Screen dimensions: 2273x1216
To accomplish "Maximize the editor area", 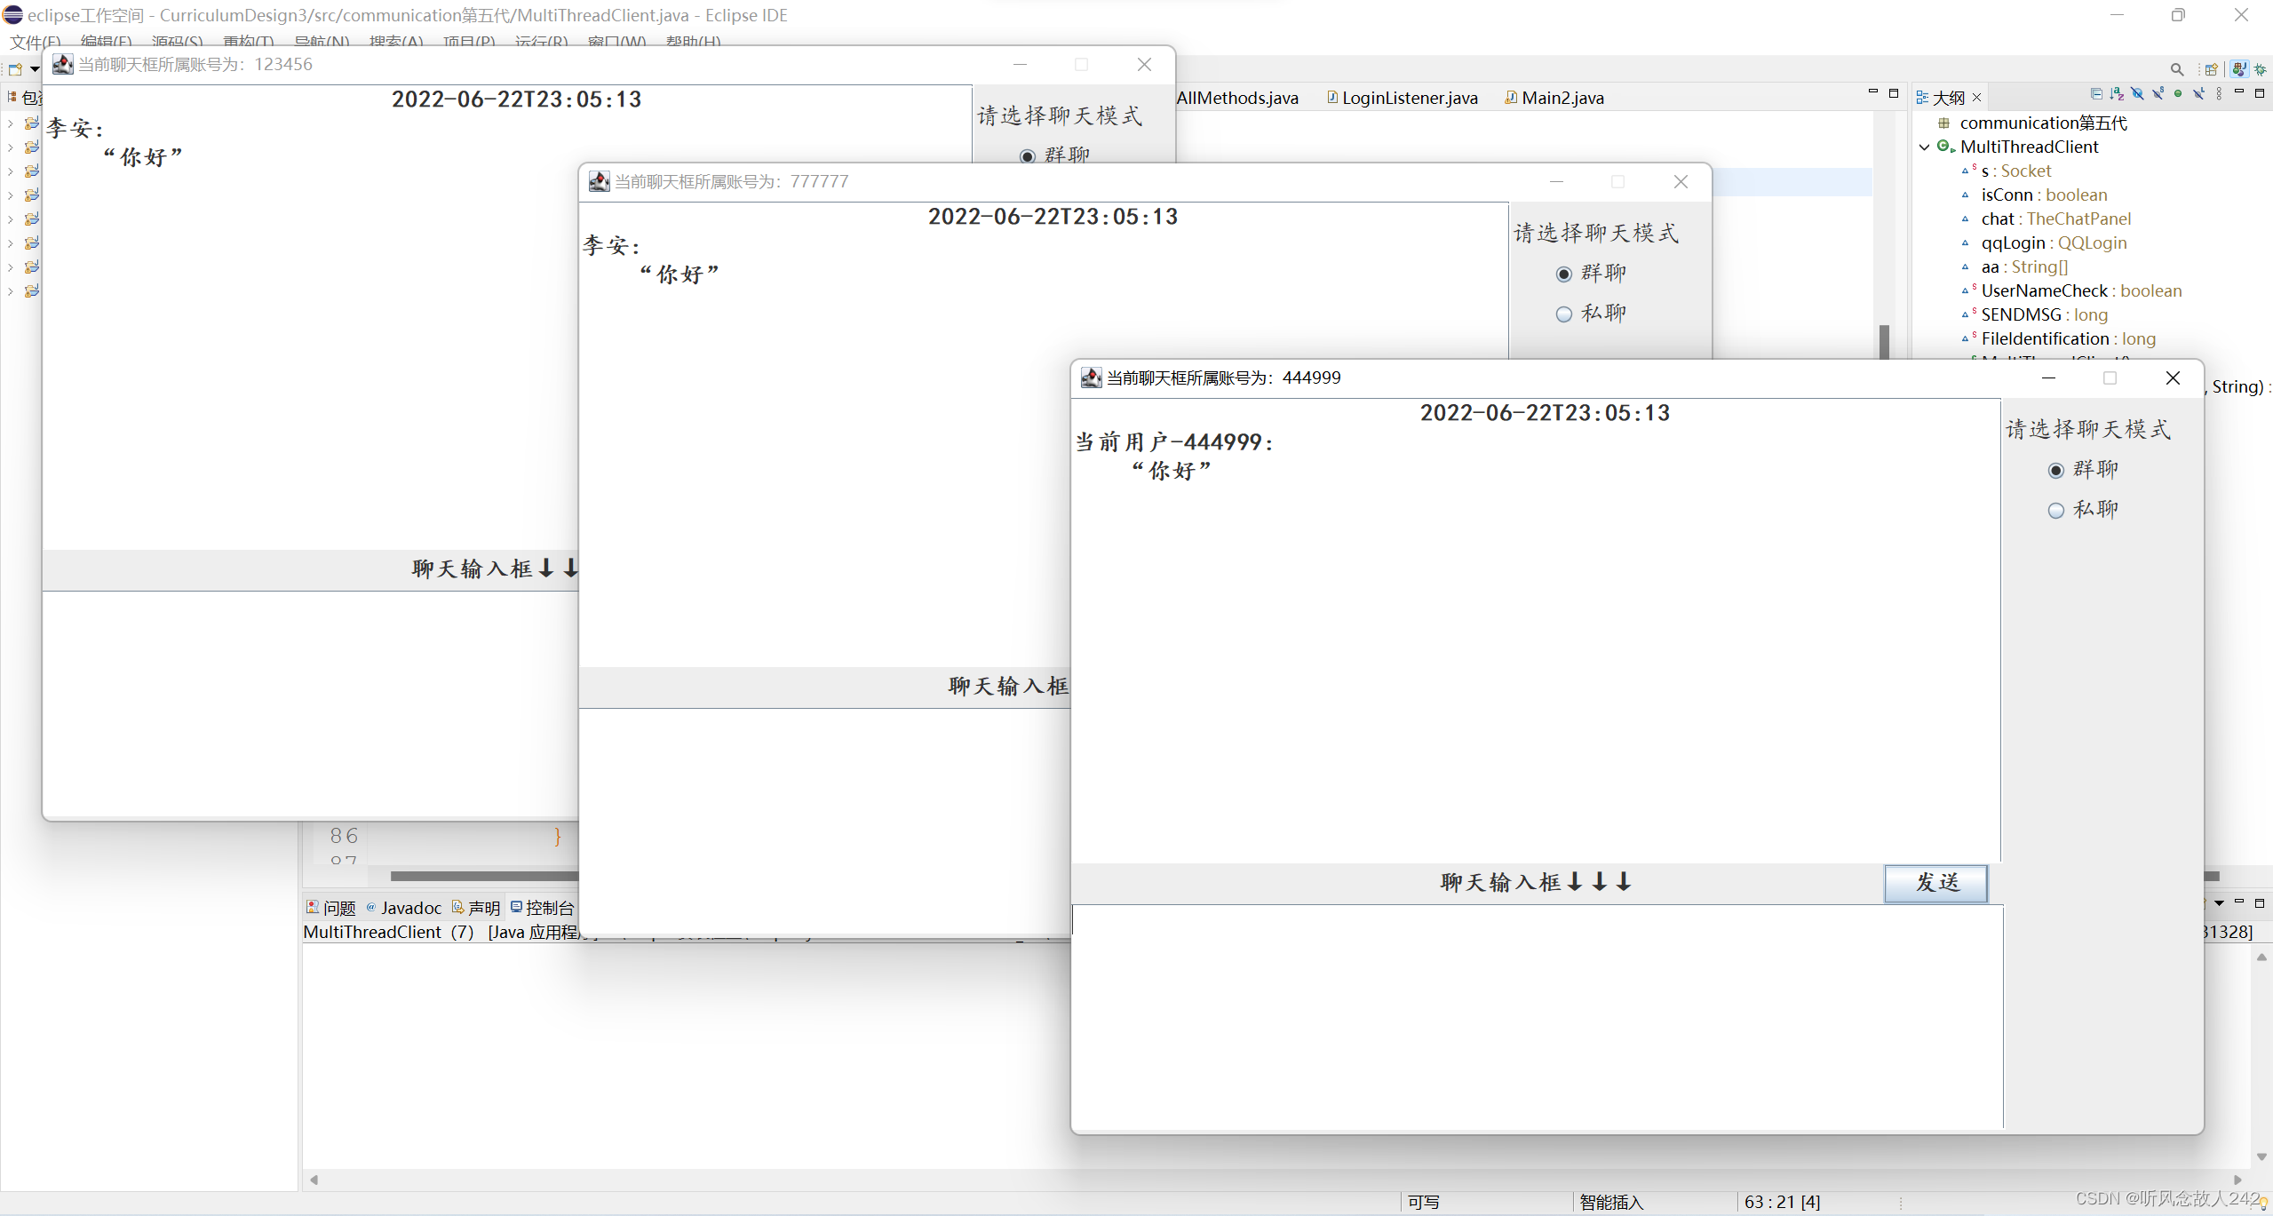I will click(x=1893, y=93).
